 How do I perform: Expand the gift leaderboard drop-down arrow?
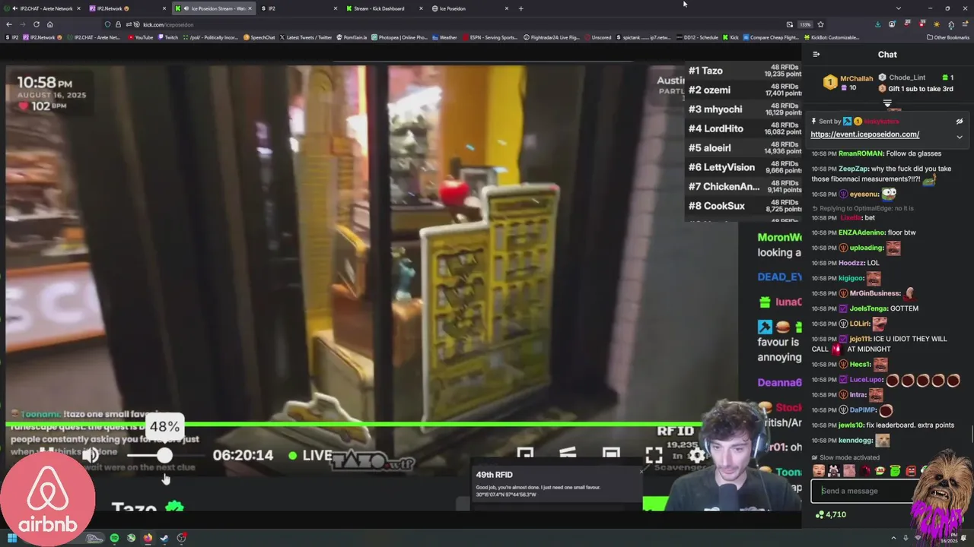click(887, 103)
